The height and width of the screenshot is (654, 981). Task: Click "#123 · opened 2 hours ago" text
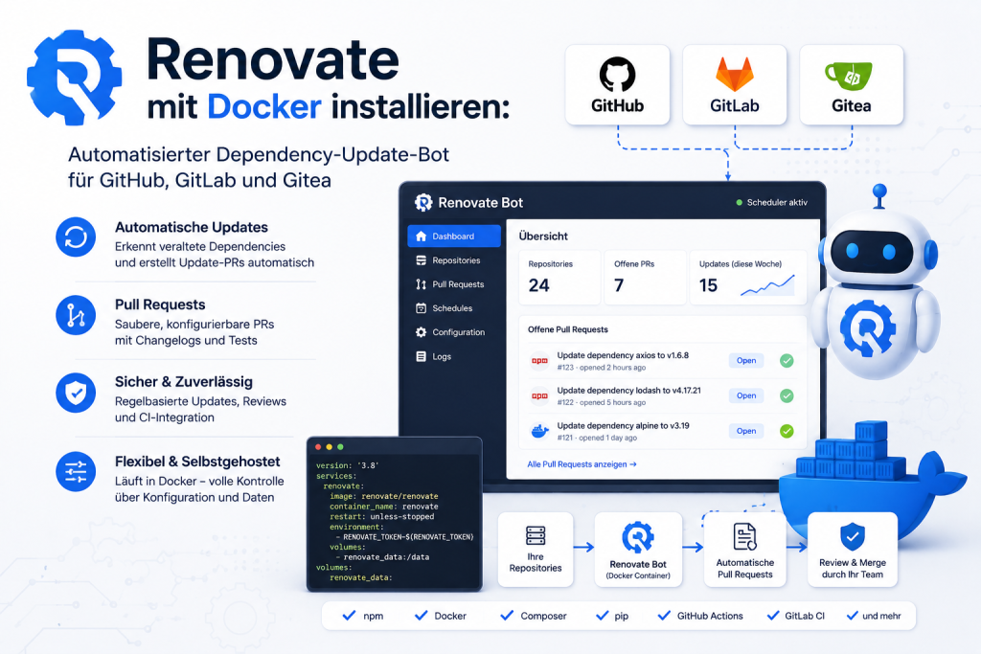[x=602, y=368]
